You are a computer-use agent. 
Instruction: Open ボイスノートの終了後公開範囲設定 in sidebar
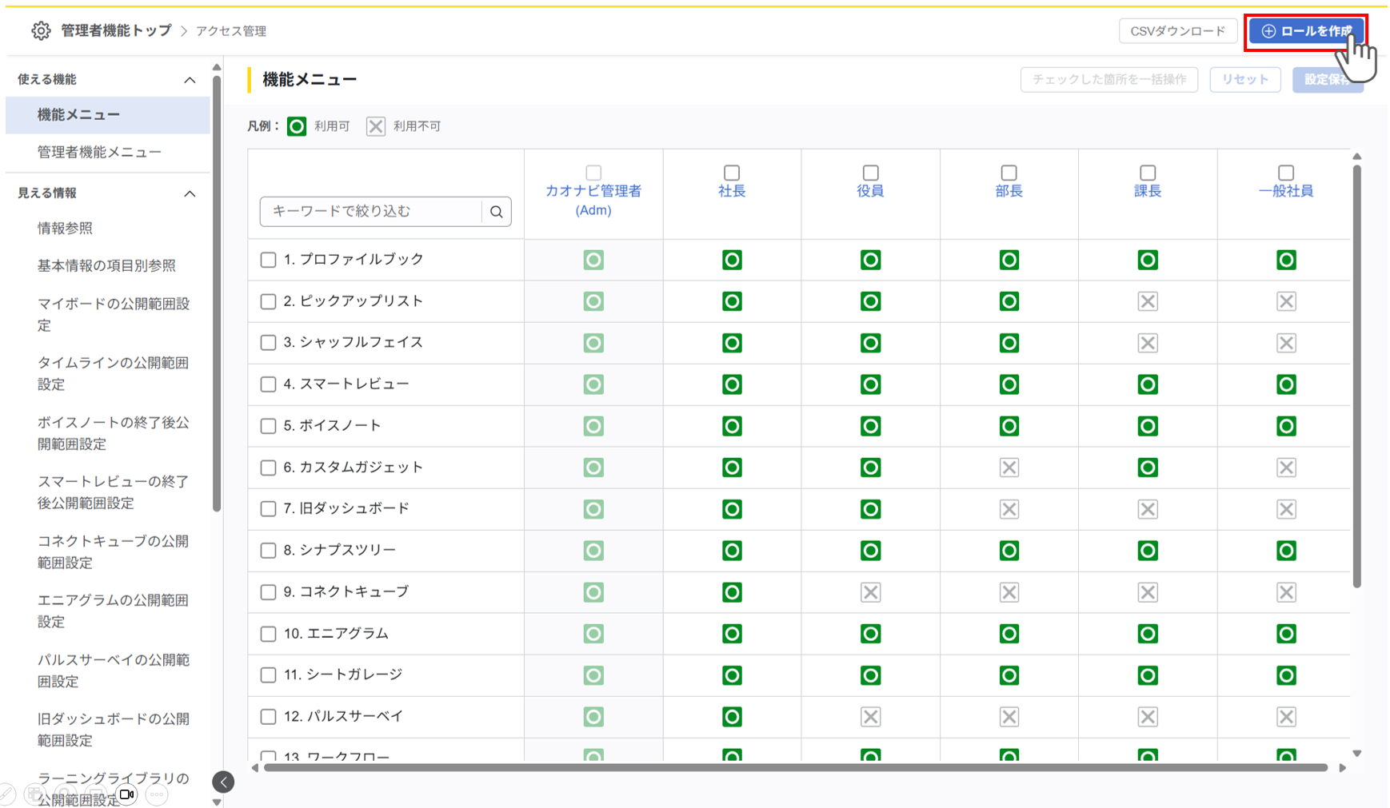coord(114,432)
